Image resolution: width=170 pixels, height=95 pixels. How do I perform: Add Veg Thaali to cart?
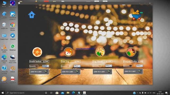(x=102, y=72)
